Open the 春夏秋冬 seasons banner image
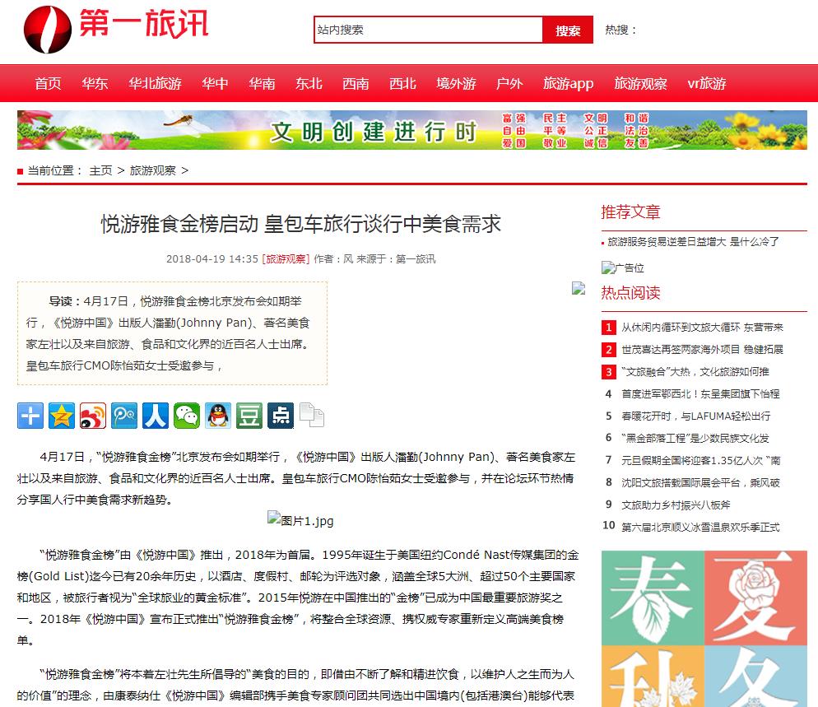The image size is (818, 707). pos(704,629)
